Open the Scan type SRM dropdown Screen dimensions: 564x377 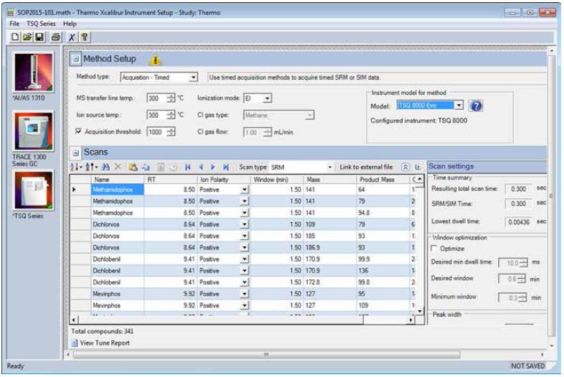(x=331, y=167)
